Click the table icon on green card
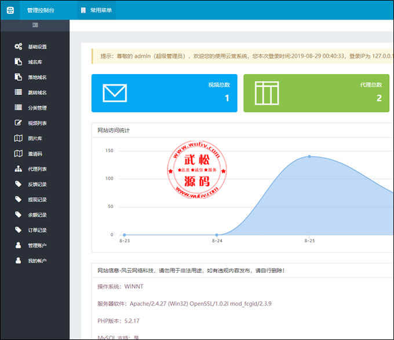The image size is (394, 340). click(x=267, y=93)
